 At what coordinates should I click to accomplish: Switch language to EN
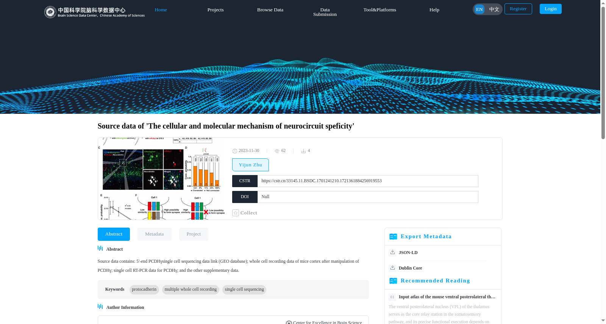click(x=479, y=9)
